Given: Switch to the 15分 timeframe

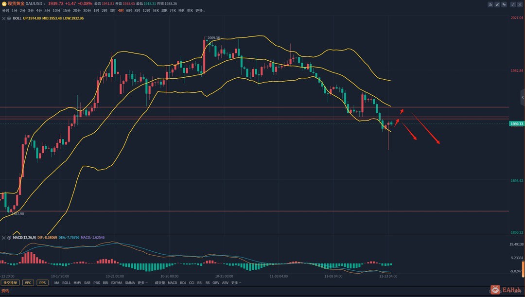Looking at the screenshot, I should (x=67, y=11).
